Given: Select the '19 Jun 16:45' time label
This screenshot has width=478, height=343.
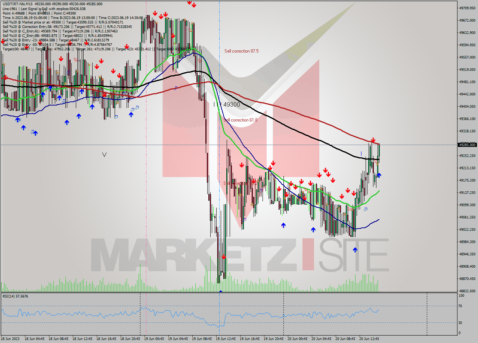Looking at the screenshot, I should pyautogui.click(x=249, y=339).
